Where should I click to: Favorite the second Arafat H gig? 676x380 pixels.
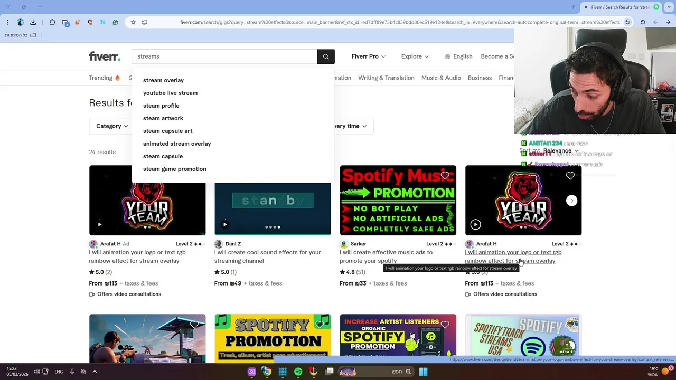(x=570, y=176)
